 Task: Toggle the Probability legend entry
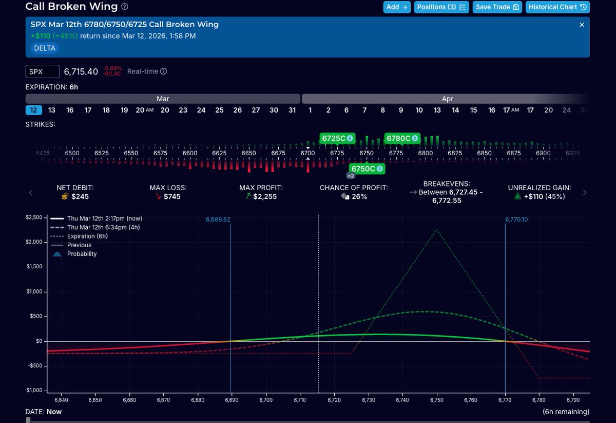(74, 254)
